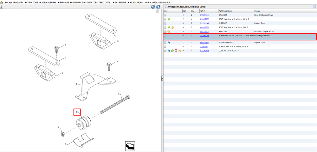
Task: Open the parts list panel options icon
Action: (x=314, y=7)
